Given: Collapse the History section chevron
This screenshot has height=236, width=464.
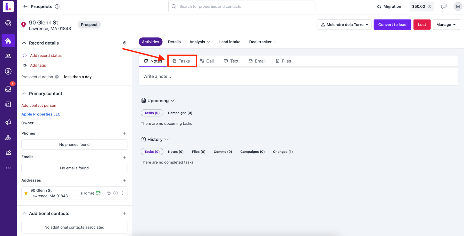Looking at the screenshot, I should [167, 139].
